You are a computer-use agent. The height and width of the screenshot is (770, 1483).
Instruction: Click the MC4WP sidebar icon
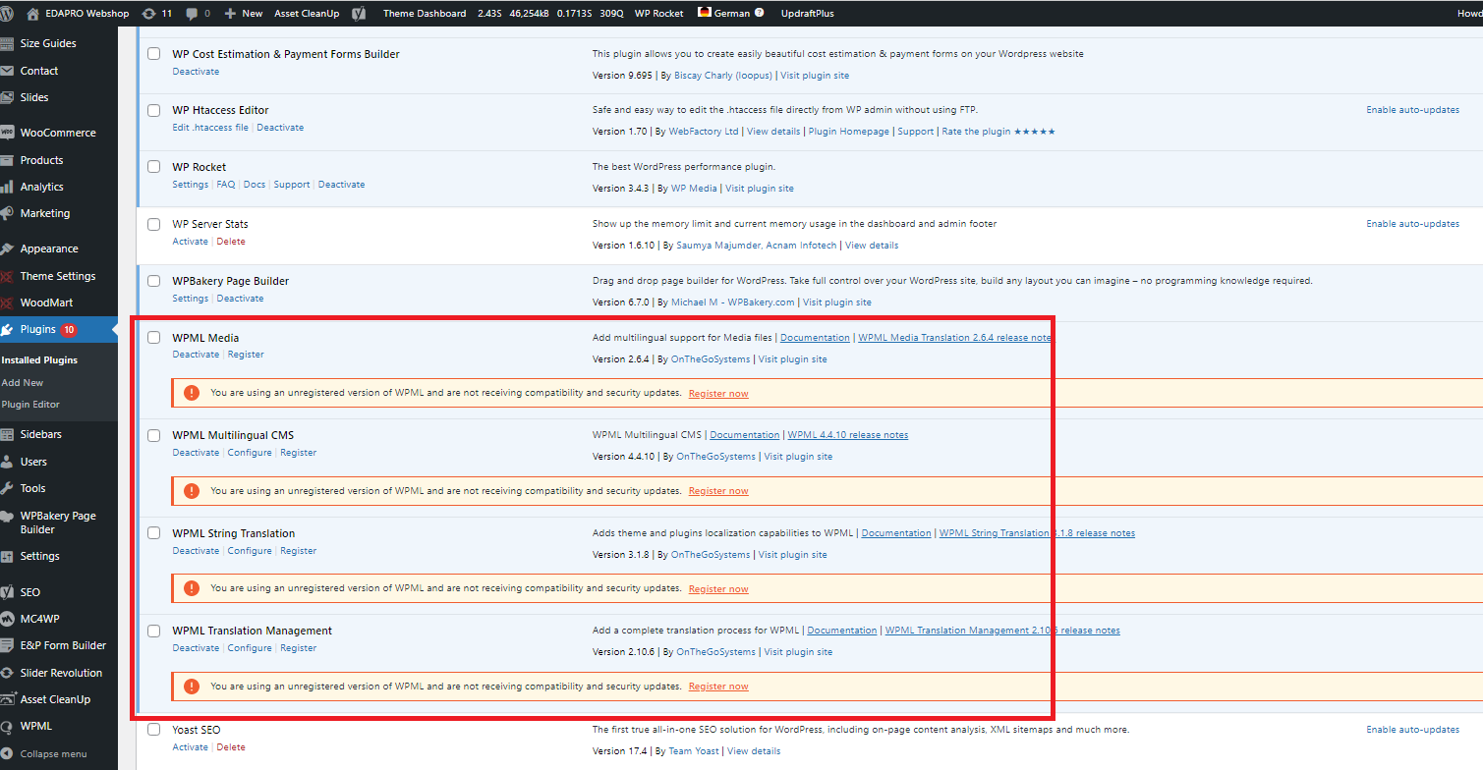click(x=8, y=619)
